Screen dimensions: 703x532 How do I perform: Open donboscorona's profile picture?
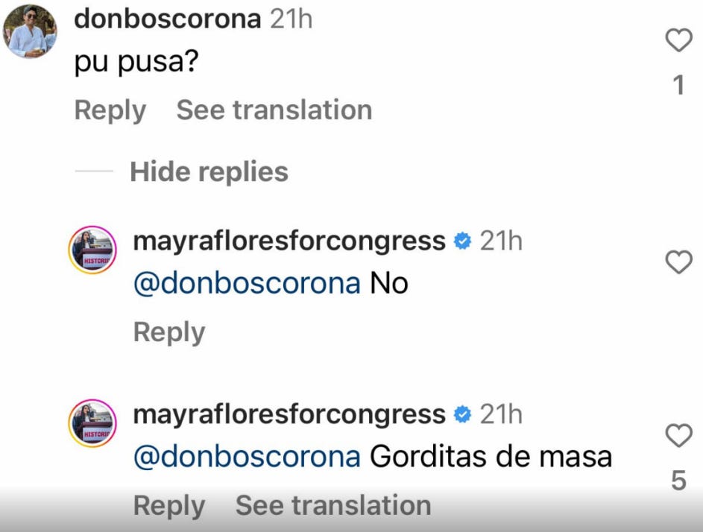[x=30, y=31]
